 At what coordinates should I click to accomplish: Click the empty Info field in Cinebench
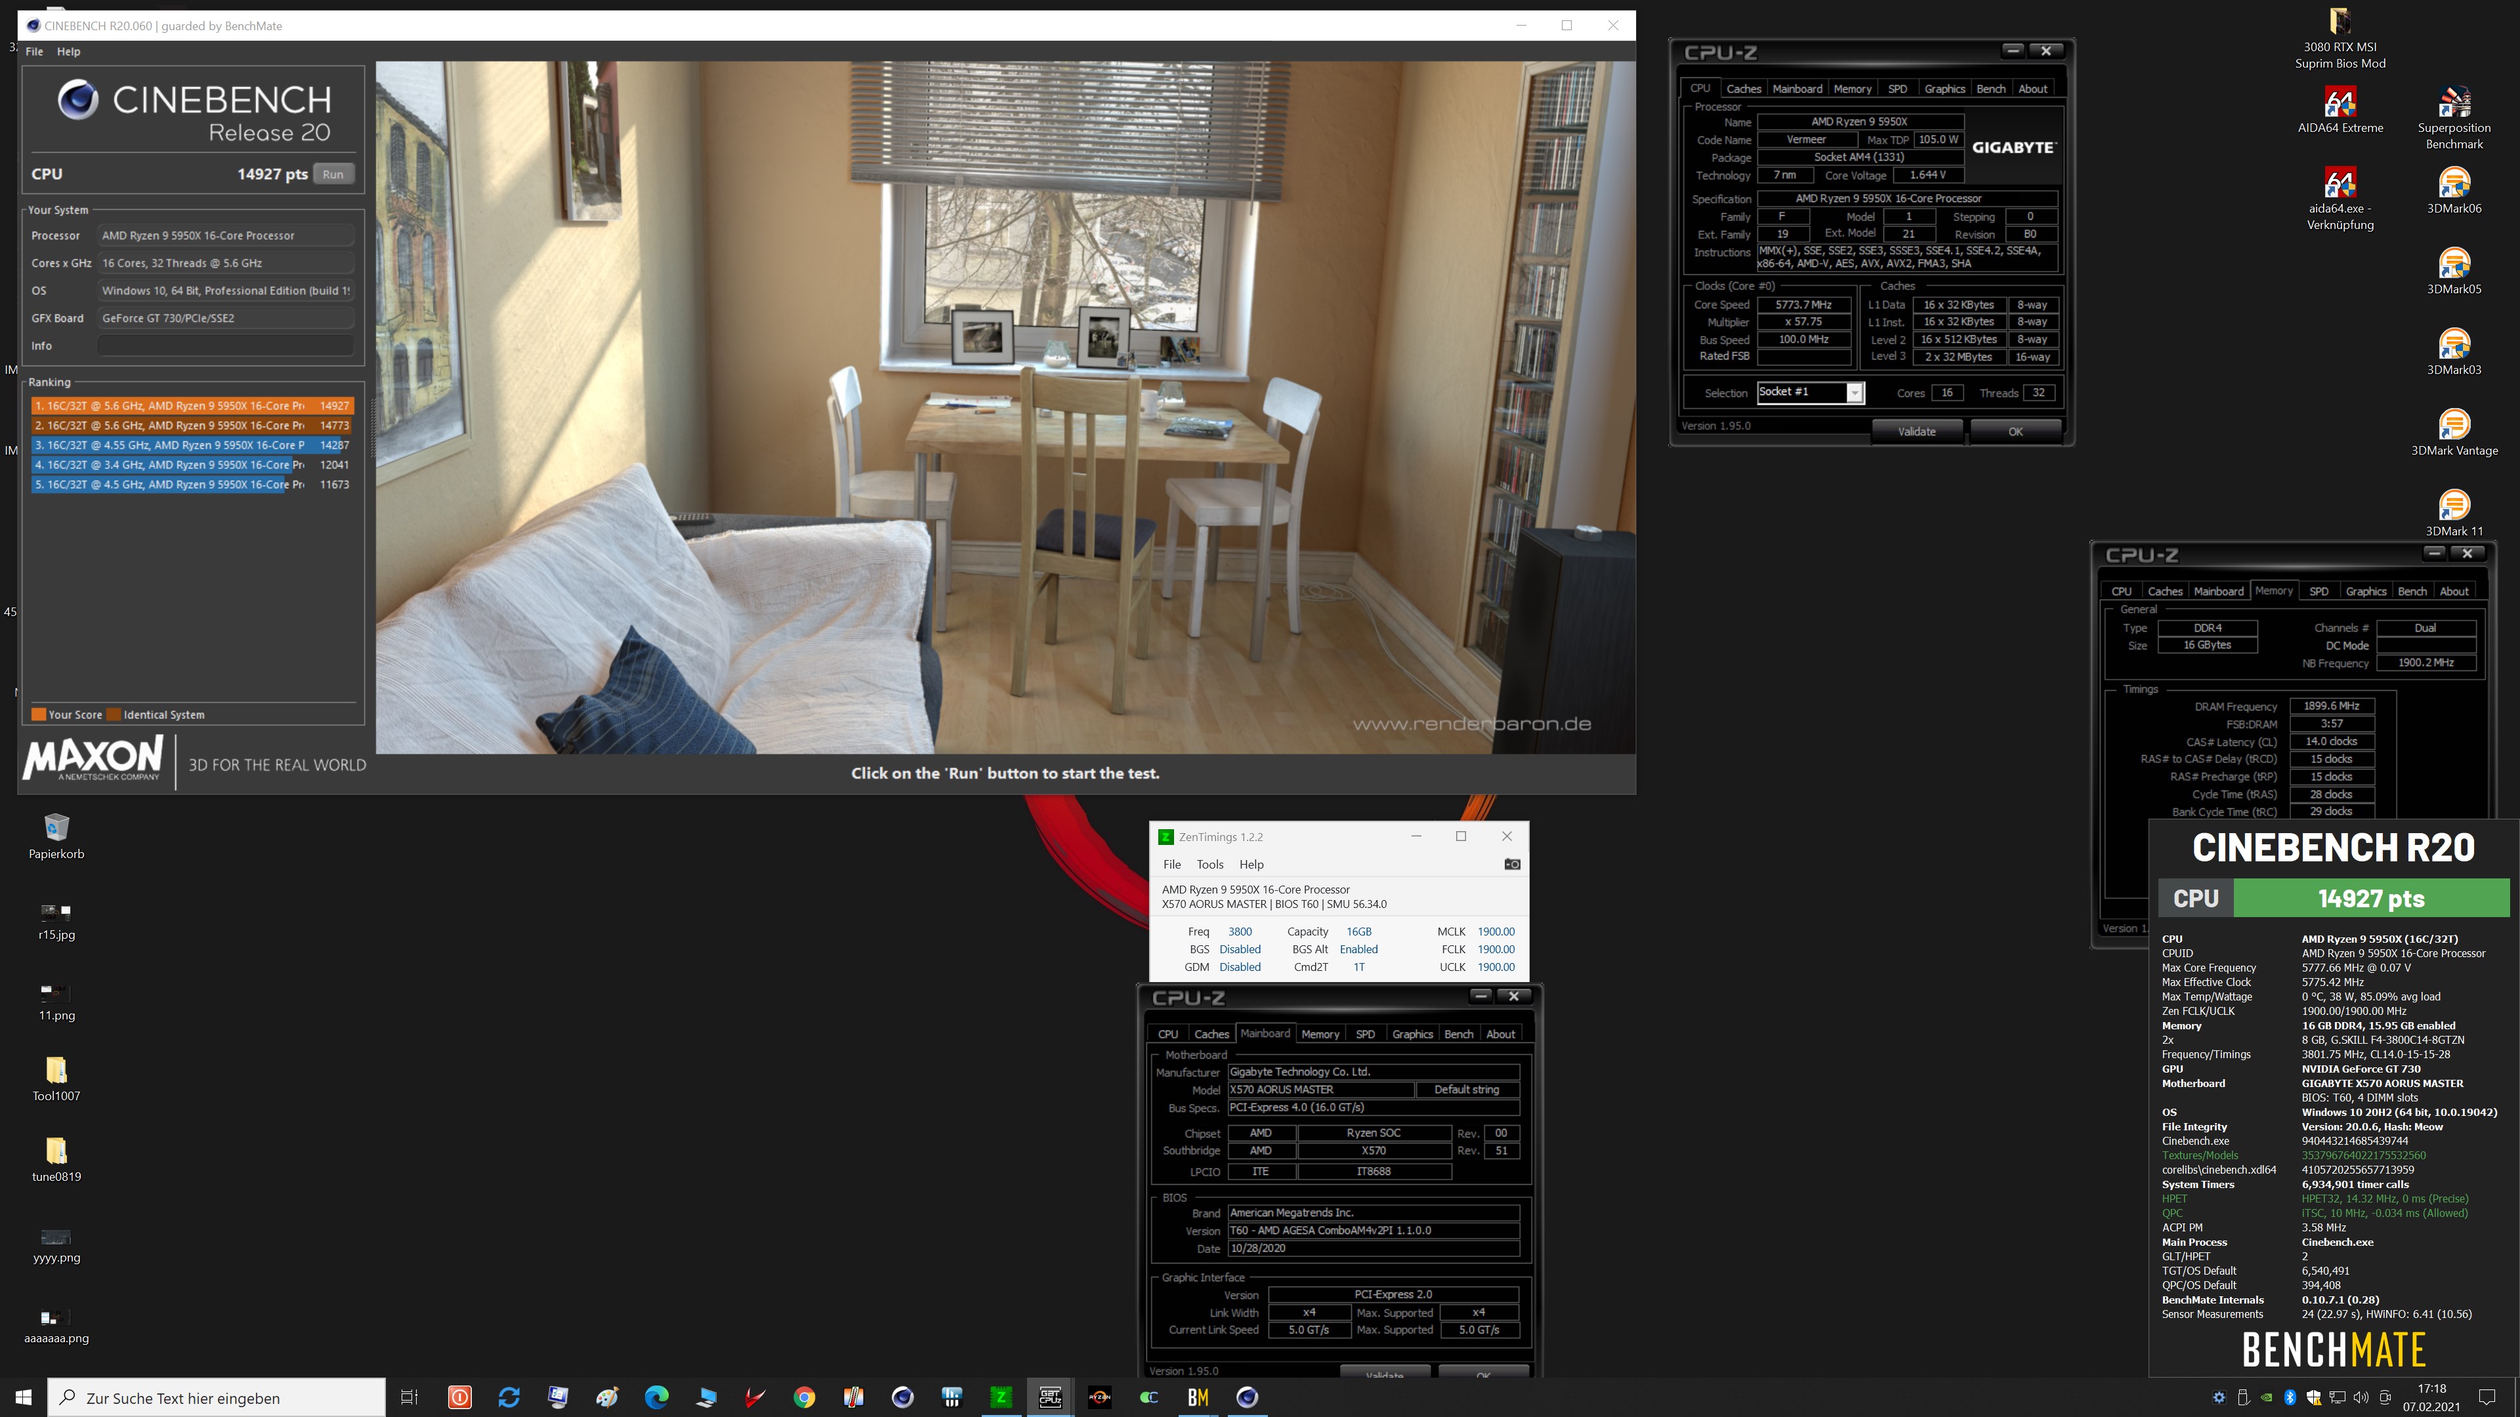click(226, 345)
